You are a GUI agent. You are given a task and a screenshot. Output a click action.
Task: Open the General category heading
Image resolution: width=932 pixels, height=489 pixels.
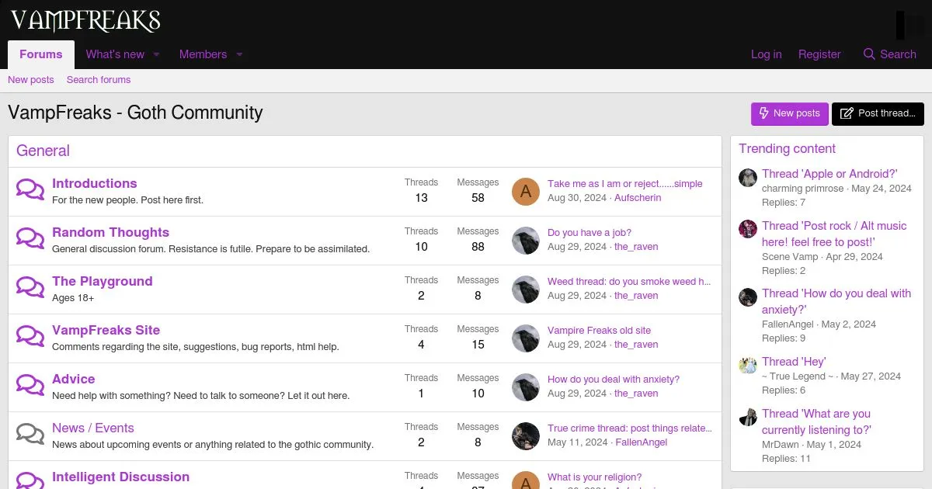coord(43,151)
